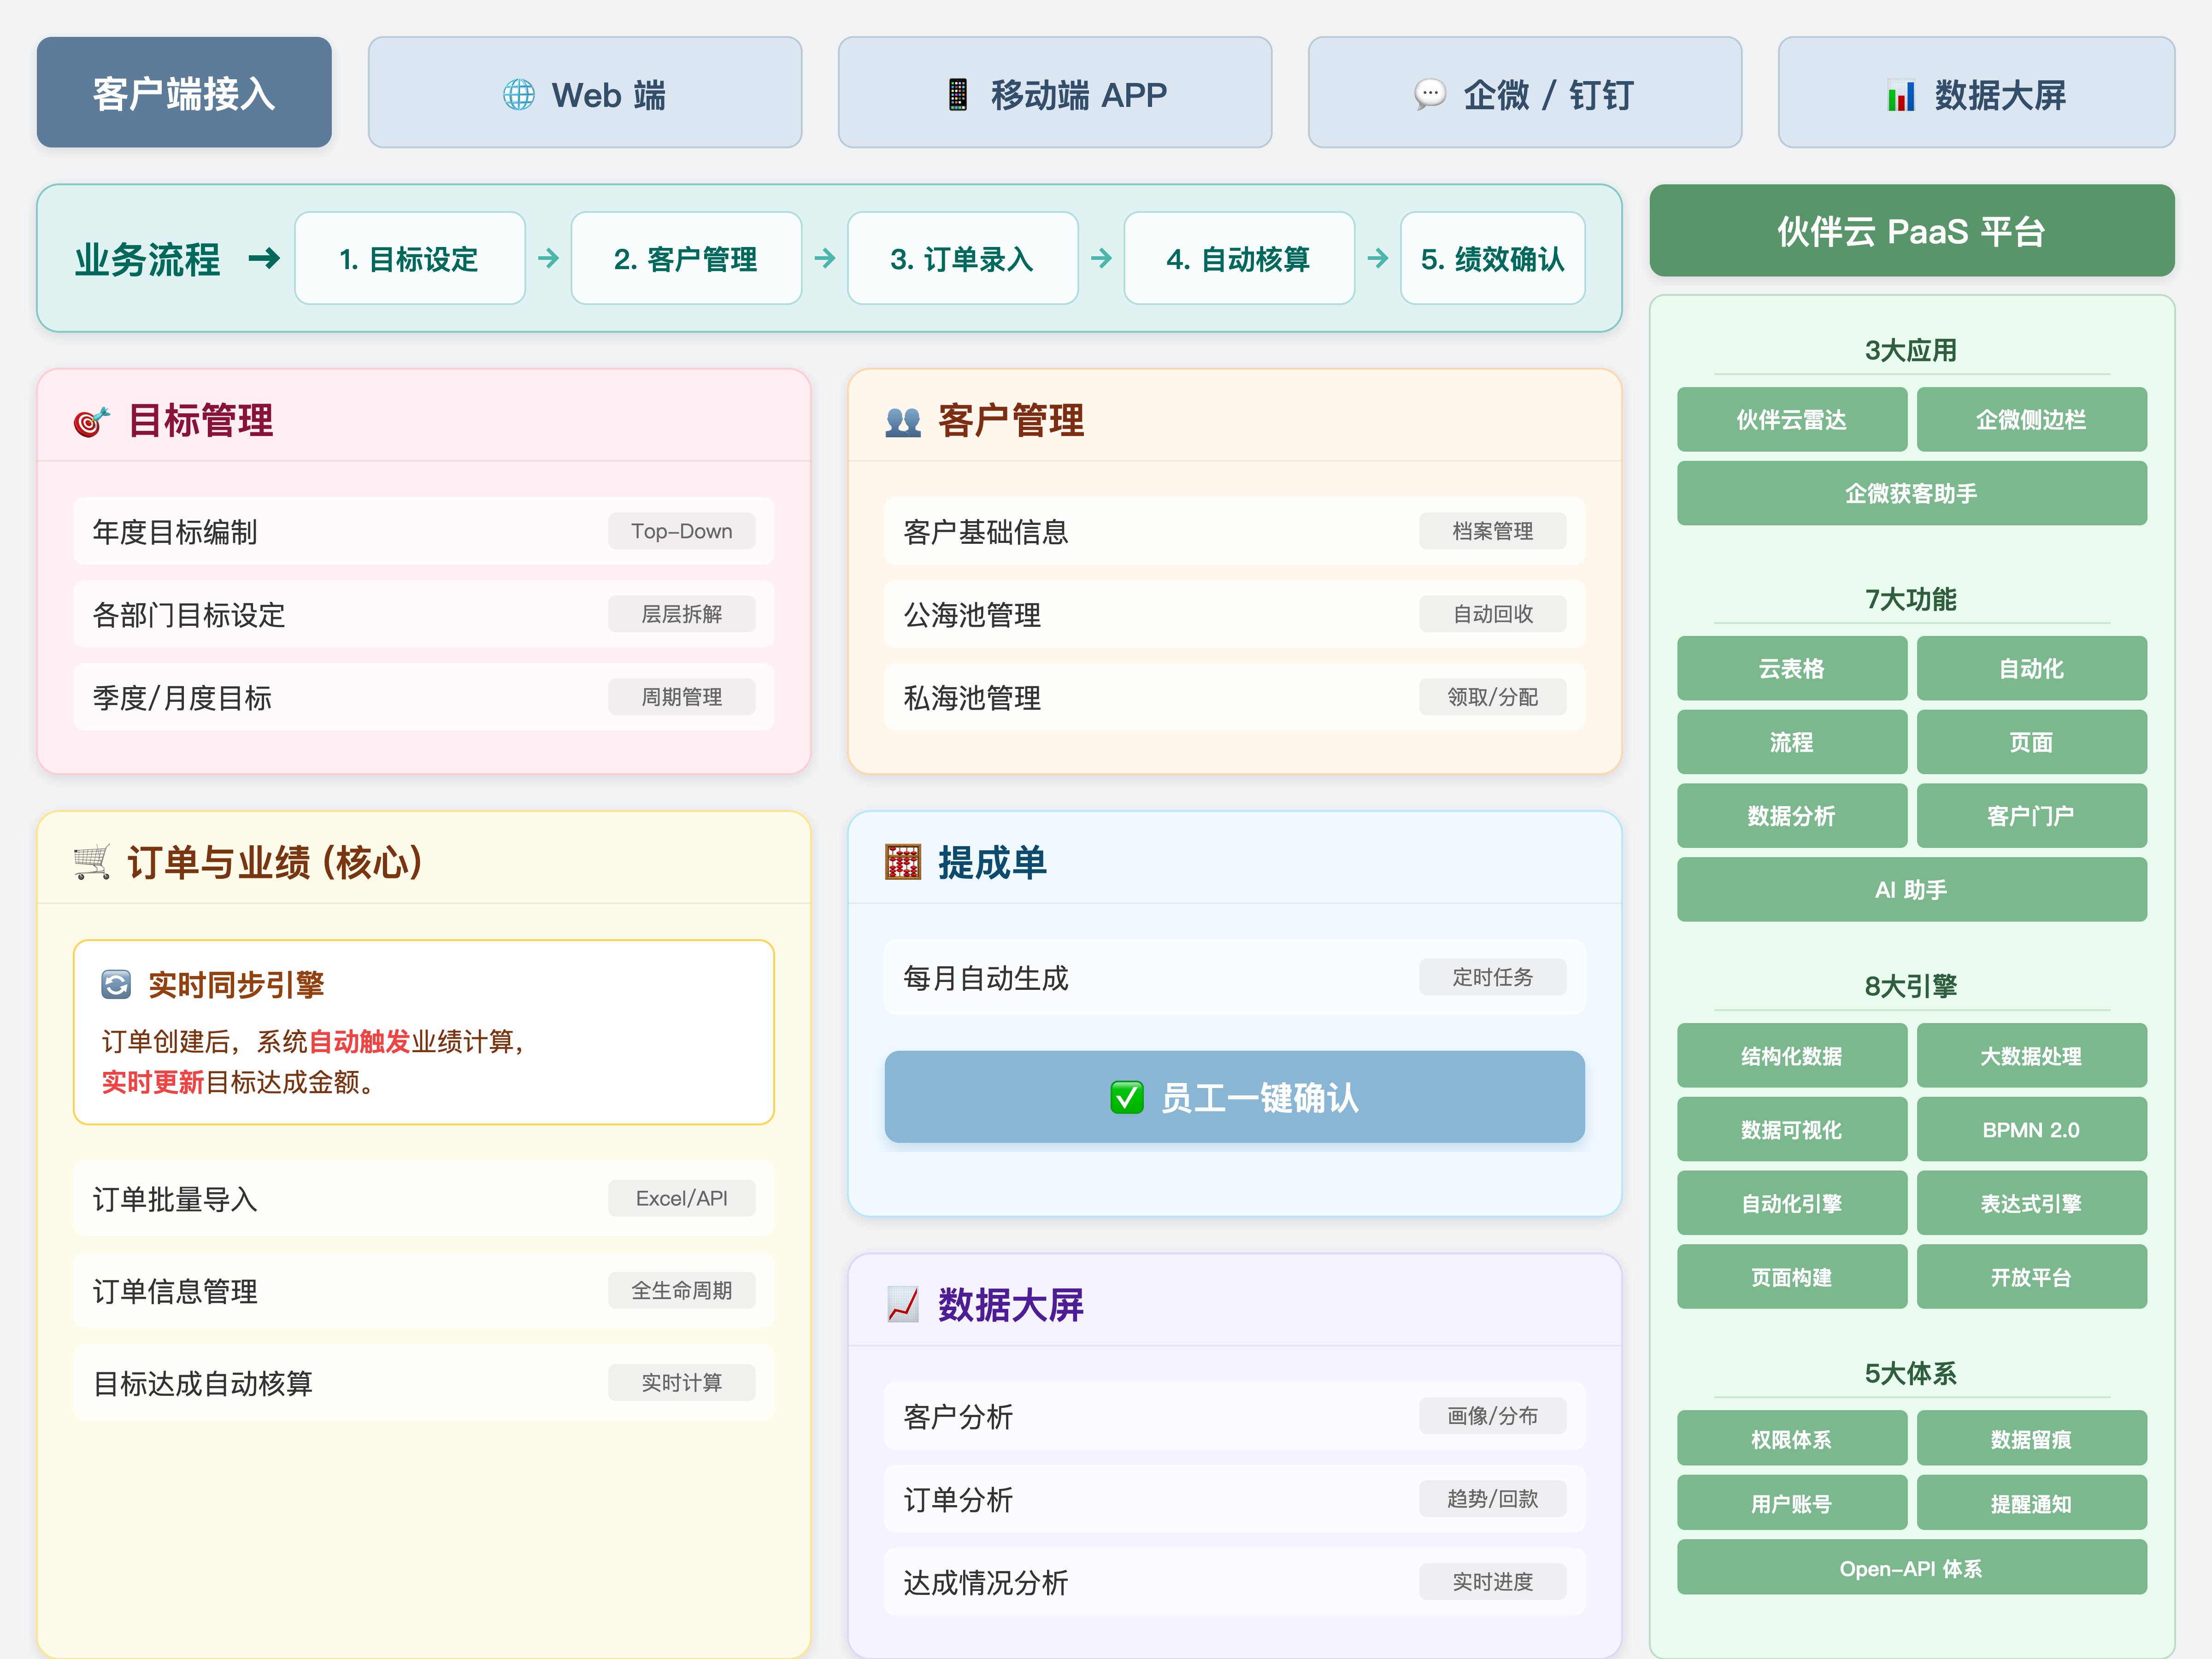Click the bar chart icon beside 数据大屏
Viewport: 2212px width, 1659px height.
point(1900,96)
